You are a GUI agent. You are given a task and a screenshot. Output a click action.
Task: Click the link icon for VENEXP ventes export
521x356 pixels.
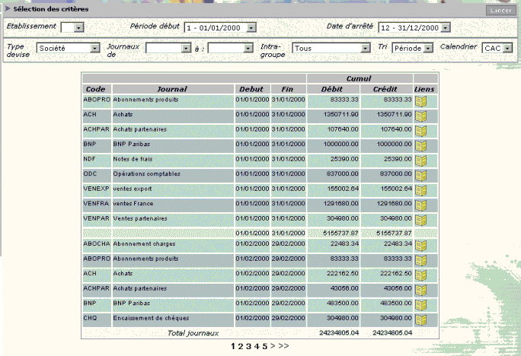point(420,191)
